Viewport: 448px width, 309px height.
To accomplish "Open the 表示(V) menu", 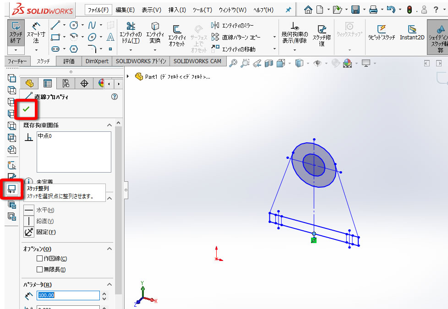I will point(152,10).
